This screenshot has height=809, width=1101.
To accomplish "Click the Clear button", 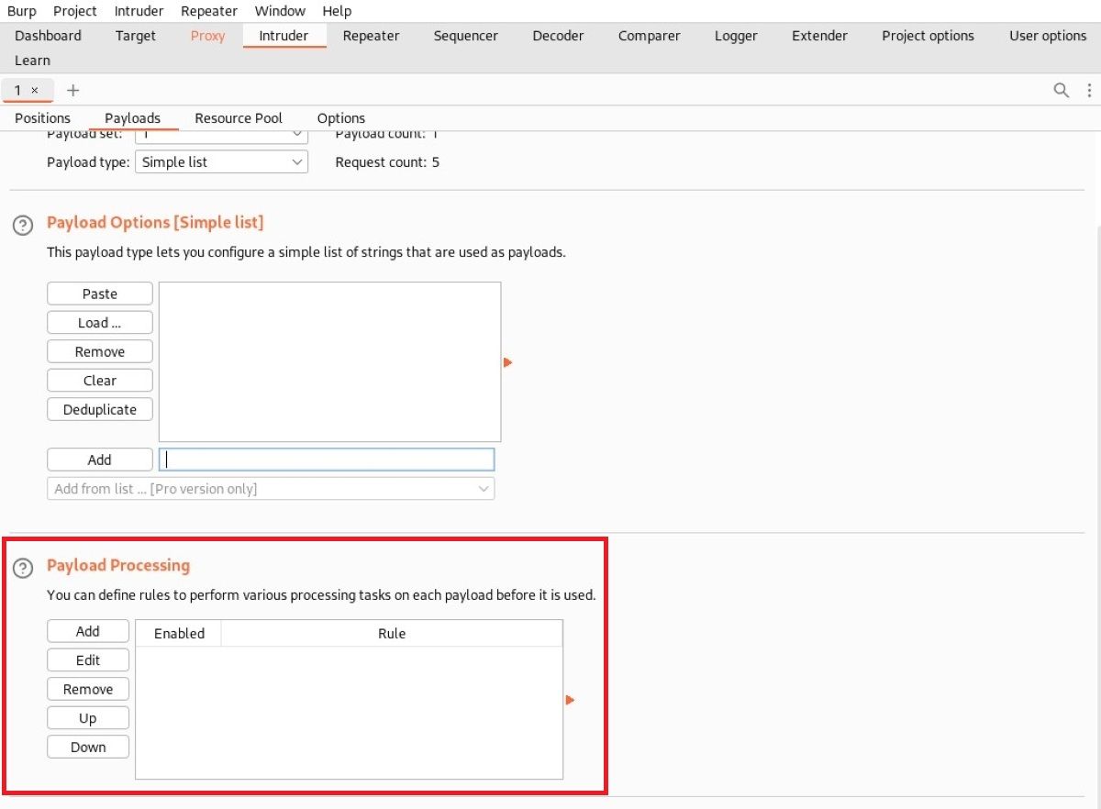I will [100, 381].
